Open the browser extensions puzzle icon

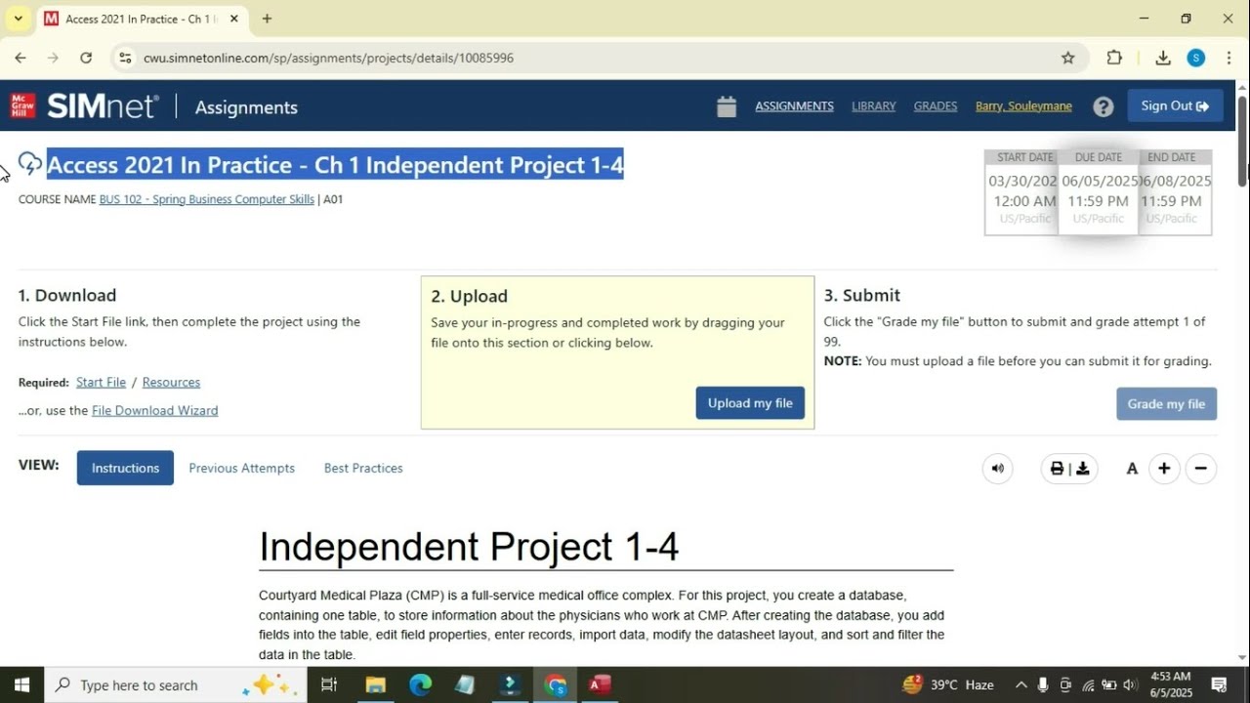[x=1114, y=58]
